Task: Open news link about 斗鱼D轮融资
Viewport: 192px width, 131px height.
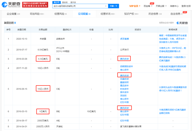Action: pyautogui.click(x=173, y=68)
